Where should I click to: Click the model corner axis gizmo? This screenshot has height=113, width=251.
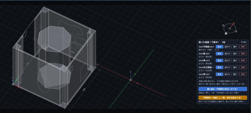pyautogui.click(x=13, y=84)
